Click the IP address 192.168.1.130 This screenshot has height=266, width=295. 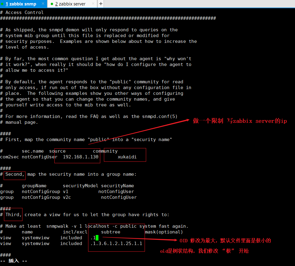[81, 157]
